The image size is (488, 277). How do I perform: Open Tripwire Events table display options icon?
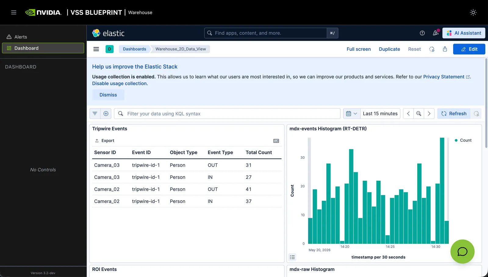pyautogui.click(x=276, y=141)
